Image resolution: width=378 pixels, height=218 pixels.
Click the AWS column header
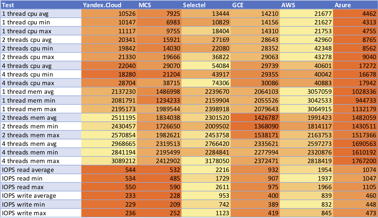(x=306, y=5)
